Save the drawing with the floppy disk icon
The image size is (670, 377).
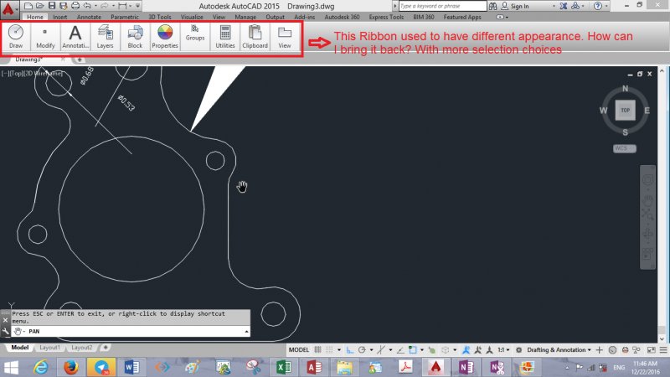[x=52, y=6]
